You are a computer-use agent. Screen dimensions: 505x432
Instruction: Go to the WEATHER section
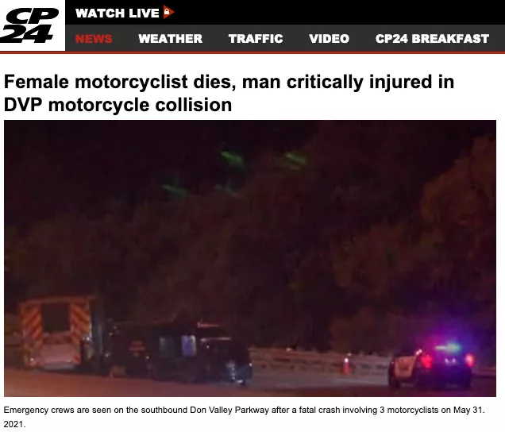coord(171,39)
